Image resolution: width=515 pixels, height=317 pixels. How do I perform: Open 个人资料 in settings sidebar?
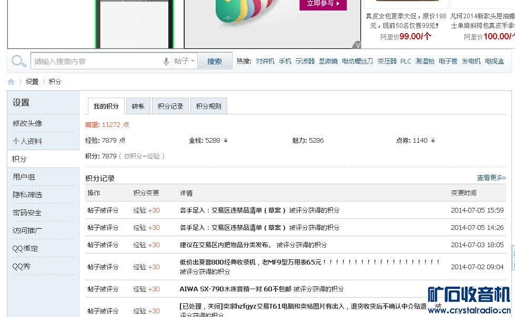[x=27, y=141]
